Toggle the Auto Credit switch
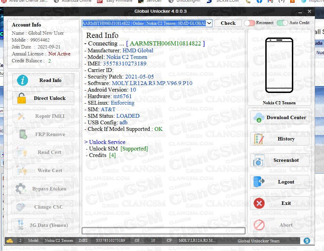 tap(282, 23)
